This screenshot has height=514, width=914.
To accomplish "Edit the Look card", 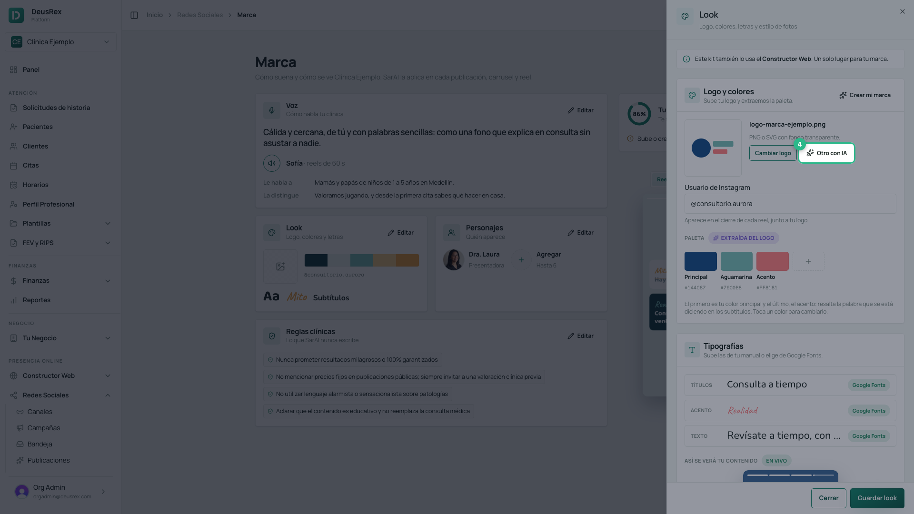I will tap(400, 233).
